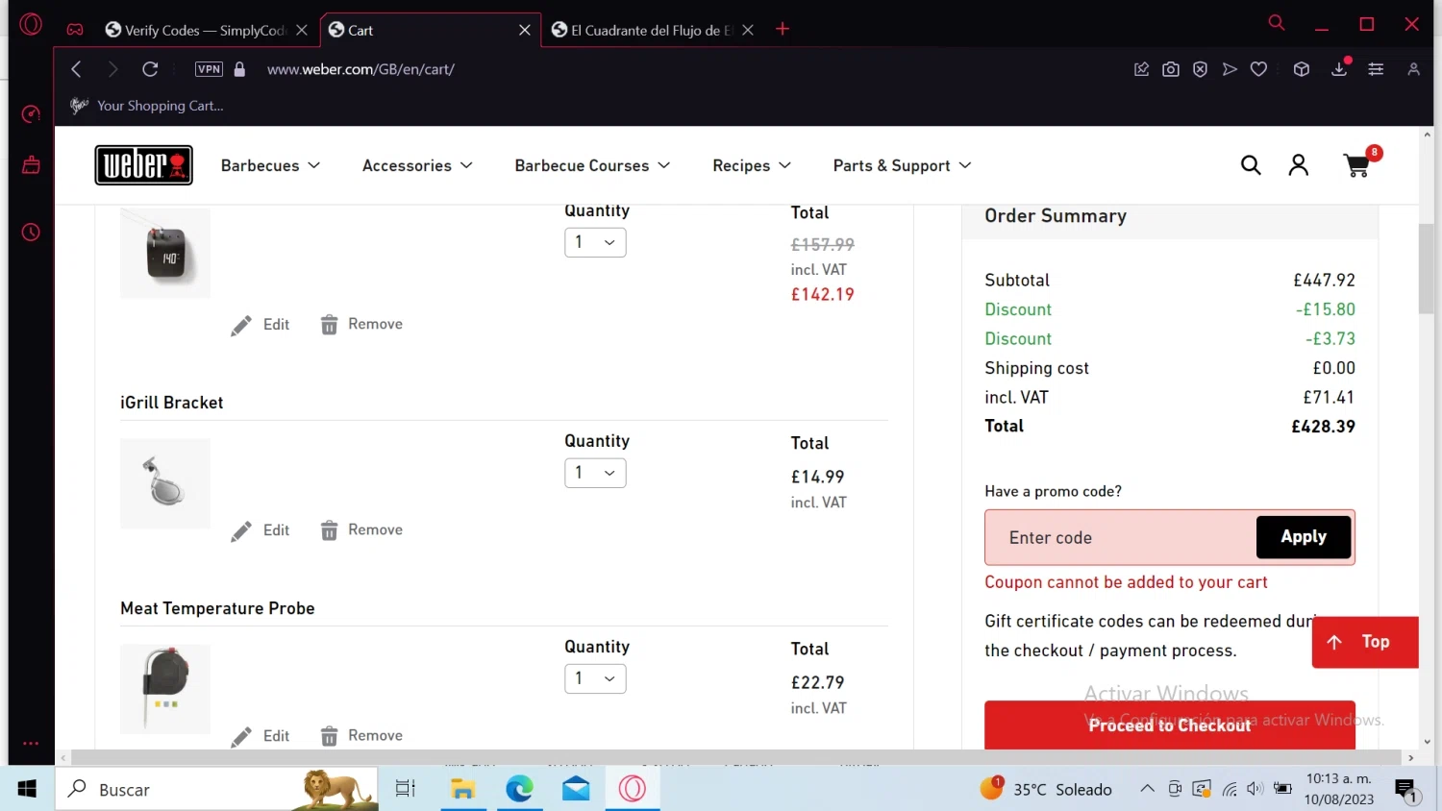Screen dimensions: 1442x811
Task: Remove the £142.19 thermometer item
Action: pyautogui.click(x=361, y=325)
